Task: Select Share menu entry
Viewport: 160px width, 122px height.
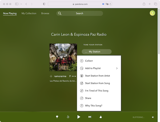Action: coord(99,98)
